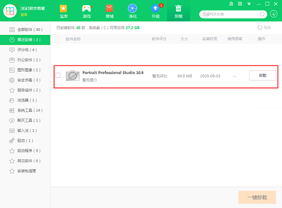The height and width of the screenshot is (208, 282).
Task: Open the download manager arrow icon
Action: pos(274,14)
